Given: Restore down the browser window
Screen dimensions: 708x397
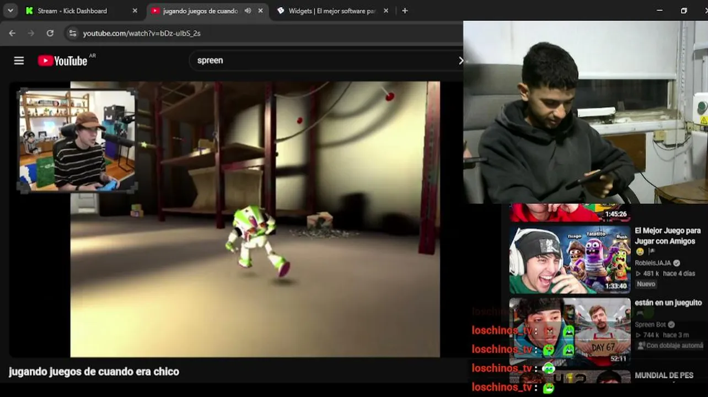Looking at the screenshot, I should click(684, 10).
